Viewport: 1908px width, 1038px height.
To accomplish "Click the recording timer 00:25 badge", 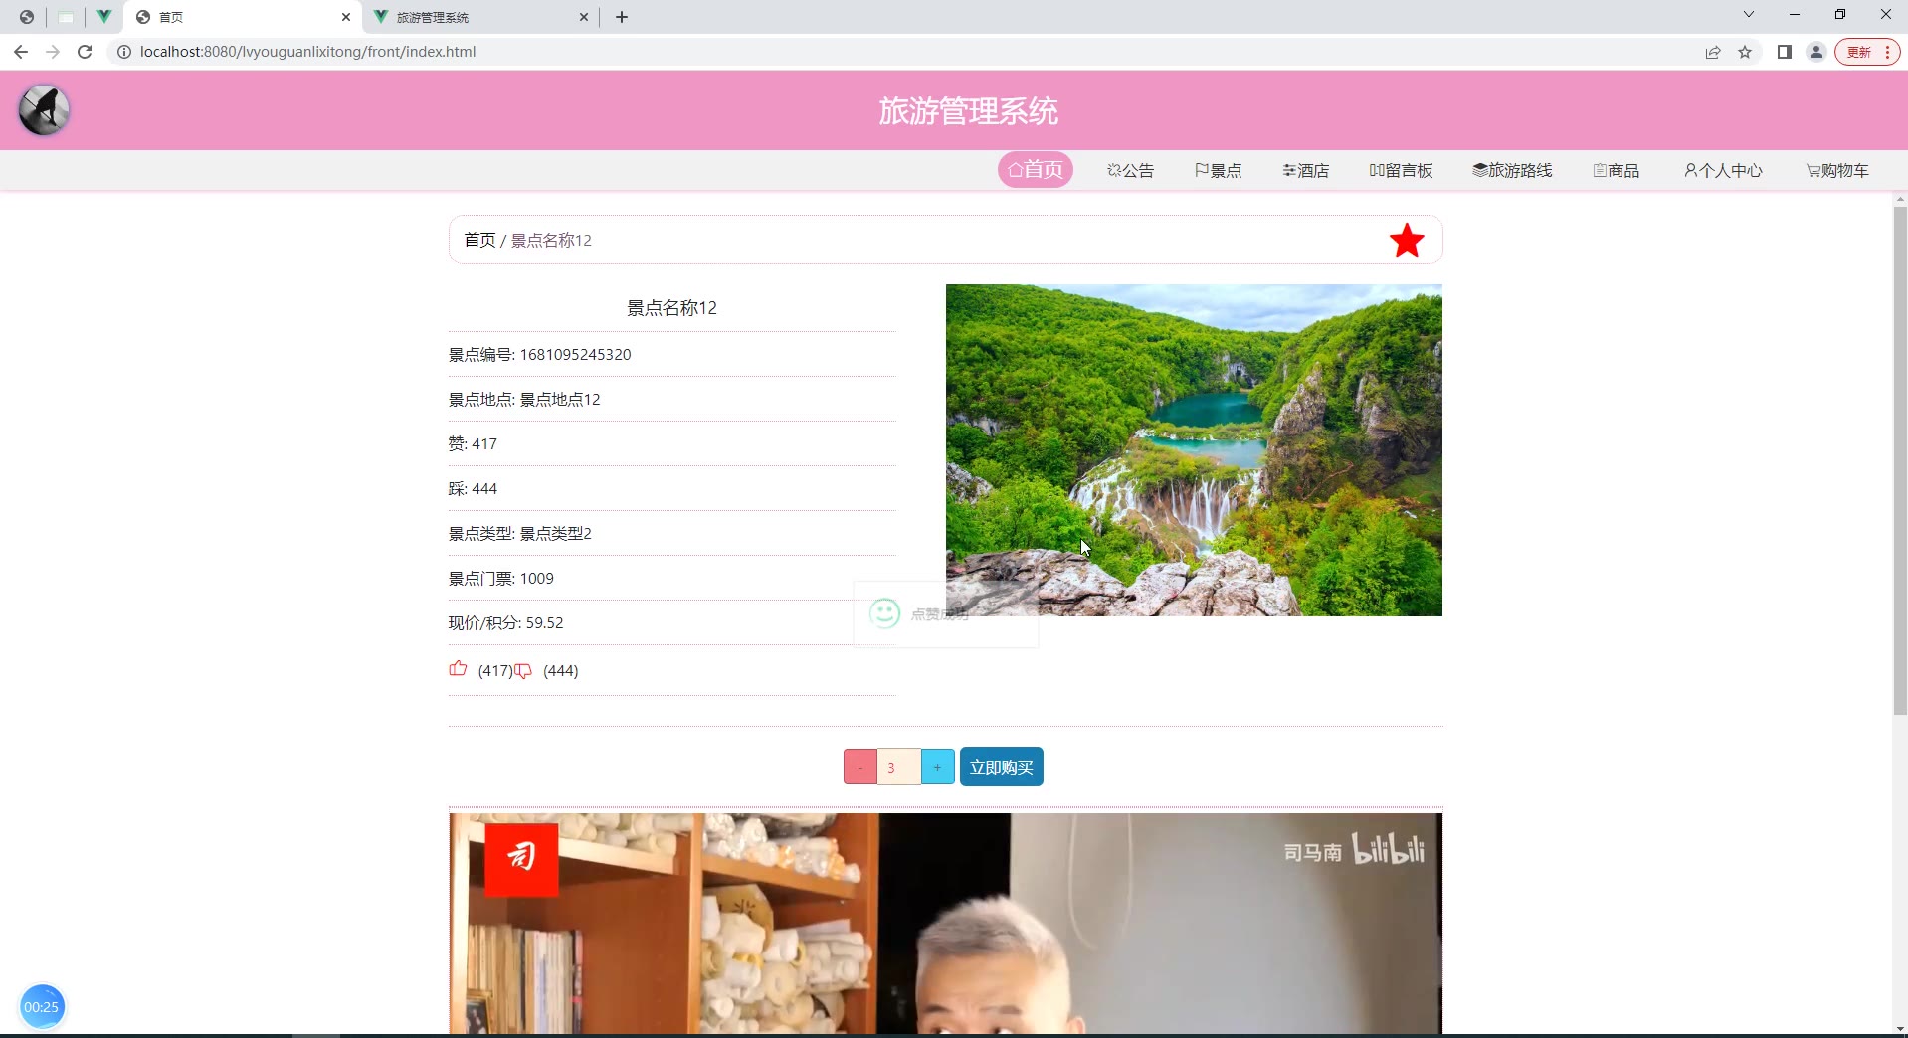I will click(x=41, y=1007).
